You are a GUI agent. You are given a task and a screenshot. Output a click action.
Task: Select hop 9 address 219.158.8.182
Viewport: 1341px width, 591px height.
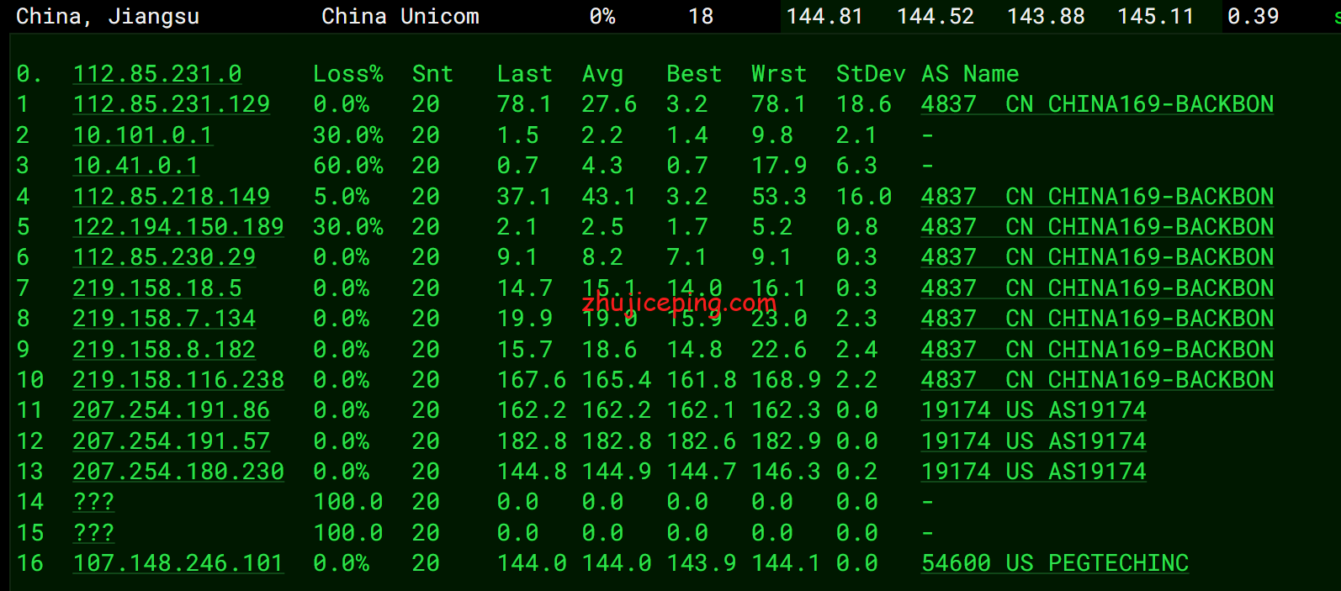(x=164, y=350)
